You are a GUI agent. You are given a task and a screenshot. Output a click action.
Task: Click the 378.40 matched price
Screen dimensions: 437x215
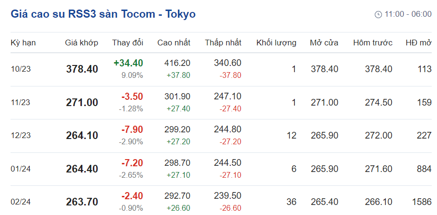(x=82, y=69)
